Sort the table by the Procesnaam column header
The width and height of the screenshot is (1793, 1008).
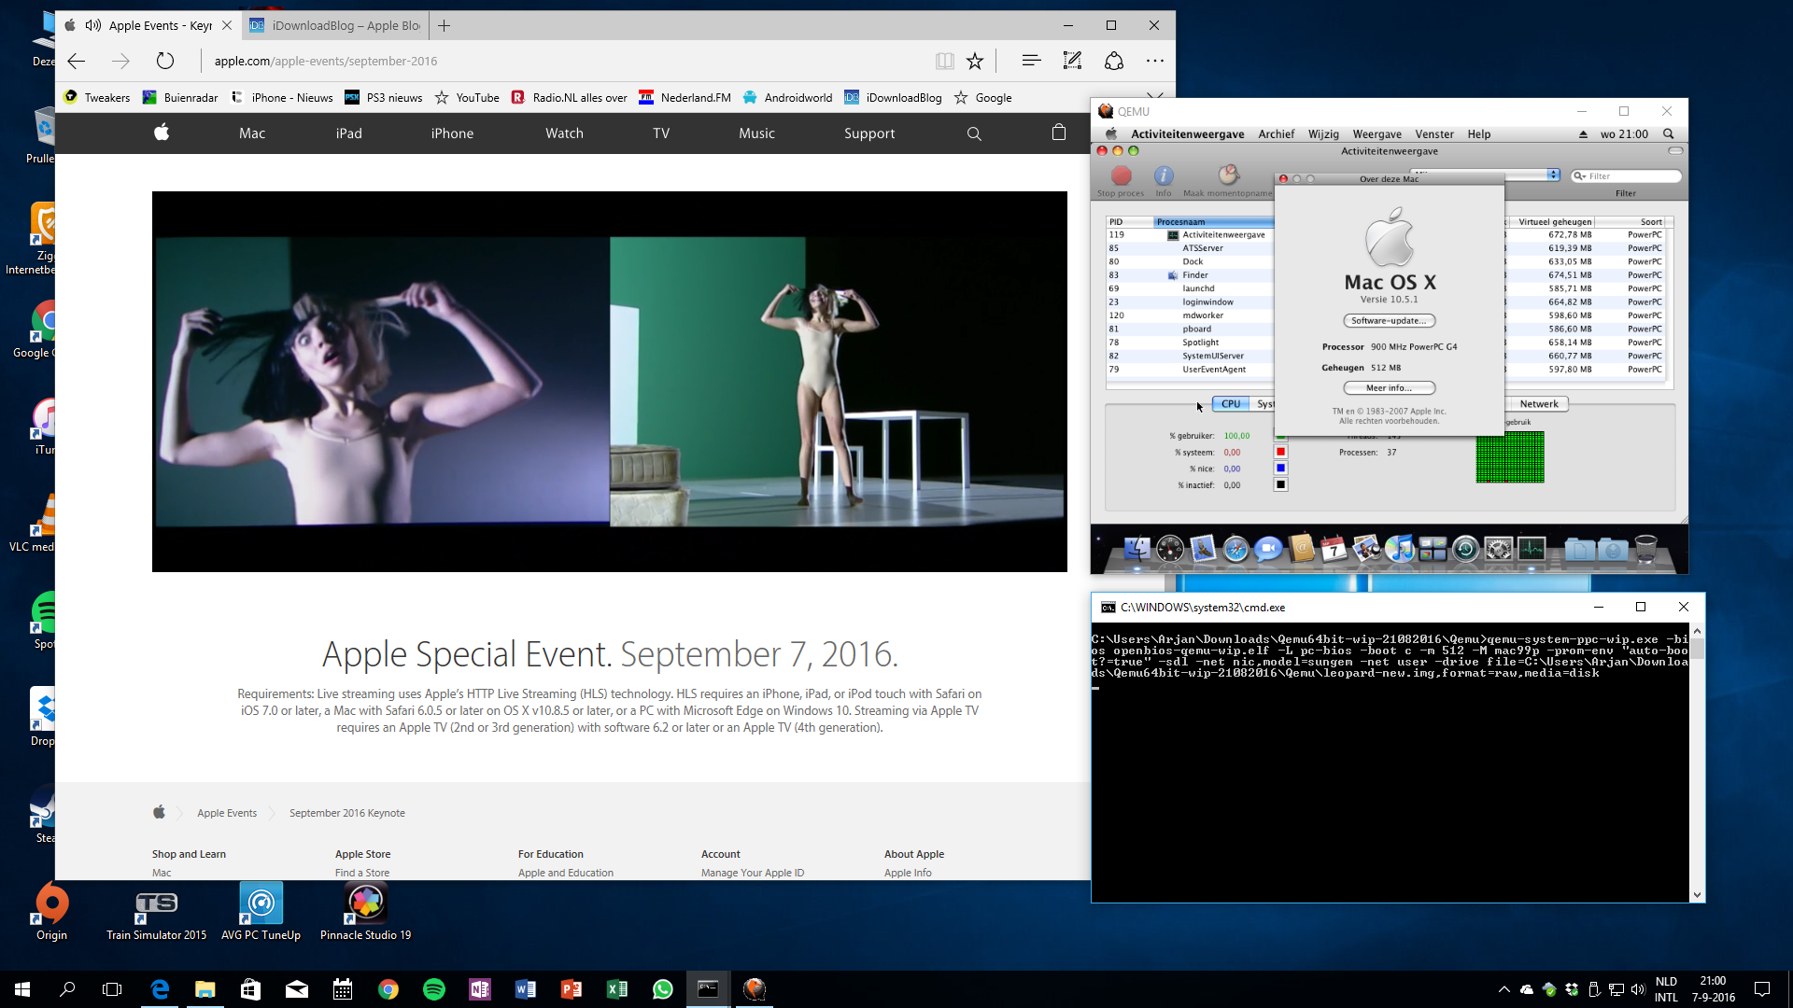pyautogui.click(x=1214, y=222)
